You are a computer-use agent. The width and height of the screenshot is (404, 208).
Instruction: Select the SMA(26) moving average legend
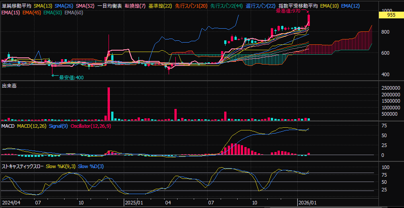65,5
